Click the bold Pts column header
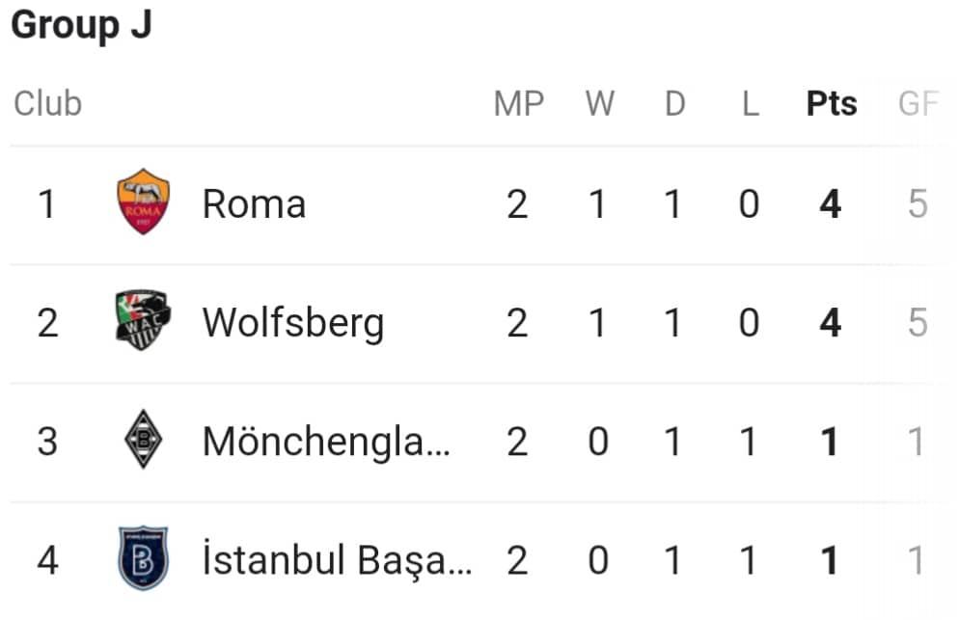Image resolution: width=959 pixels, height=620 pixels. coord(832,103)
